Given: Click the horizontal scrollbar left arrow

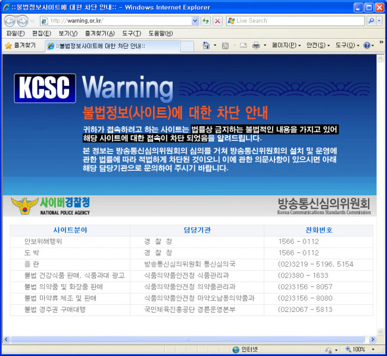Looking at the screenshot, I should tap(6, 339).
